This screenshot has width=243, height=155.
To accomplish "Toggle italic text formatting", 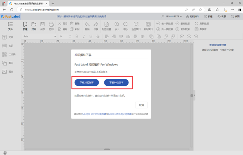I will click(x=84, y=36).
